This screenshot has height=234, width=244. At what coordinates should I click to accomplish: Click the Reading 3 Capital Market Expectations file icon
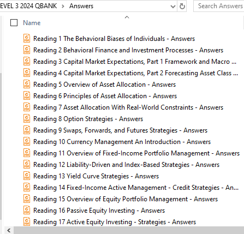(27, 61)
